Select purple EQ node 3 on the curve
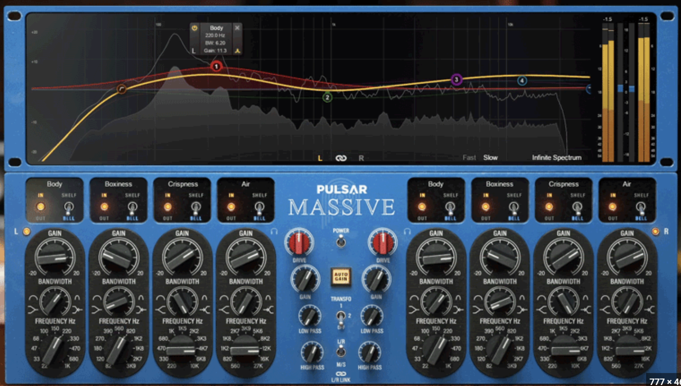 tap(456, 79)
